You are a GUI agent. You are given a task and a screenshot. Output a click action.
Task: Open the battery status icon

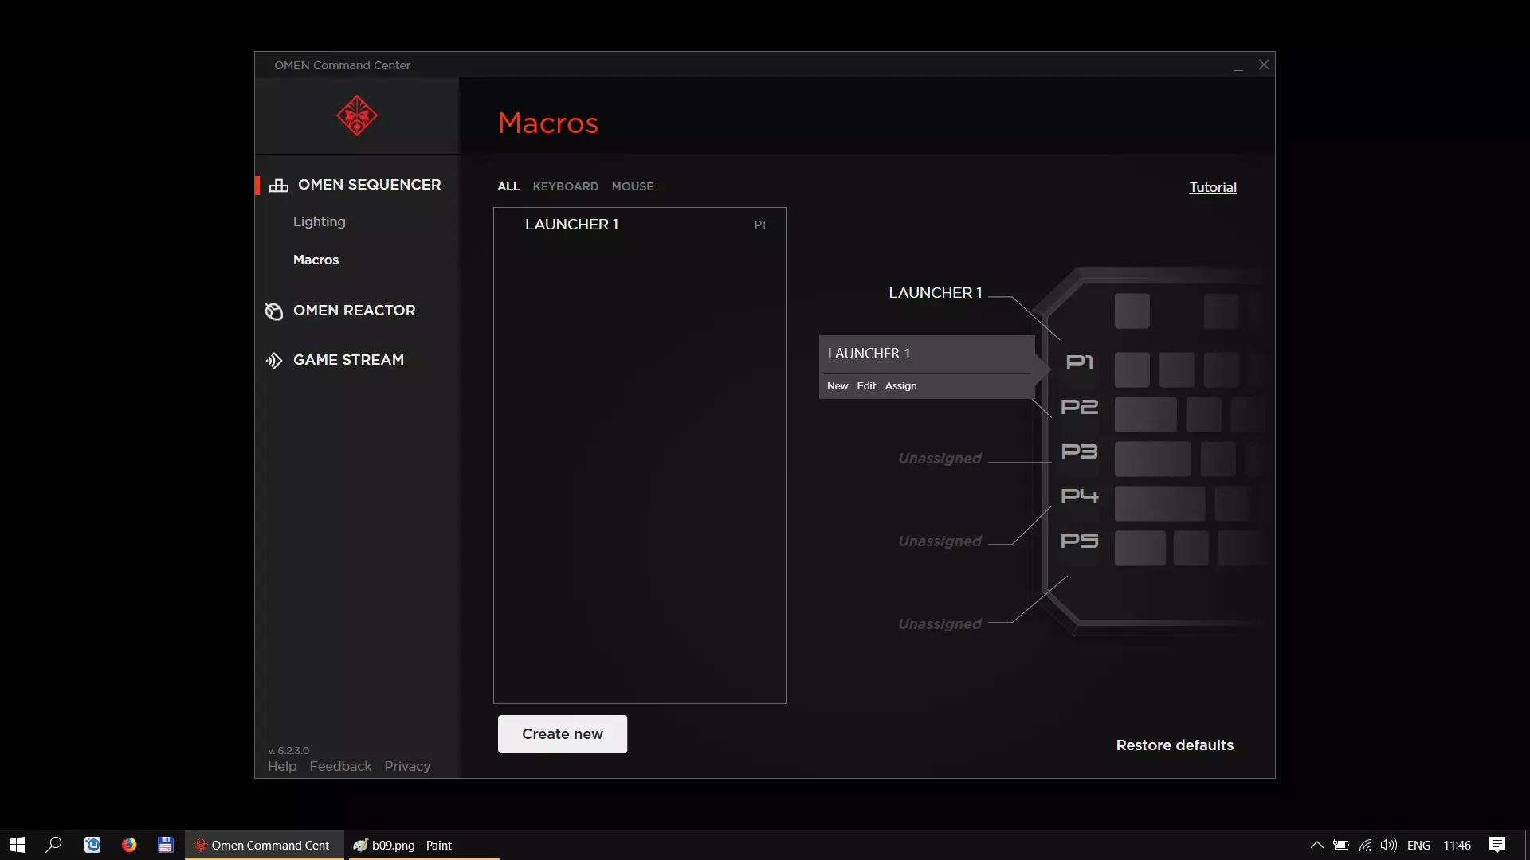coord(1341,845)
